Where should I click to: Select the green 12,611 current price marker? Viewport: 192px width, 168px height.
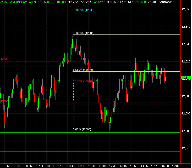click(x=186, y=78)
